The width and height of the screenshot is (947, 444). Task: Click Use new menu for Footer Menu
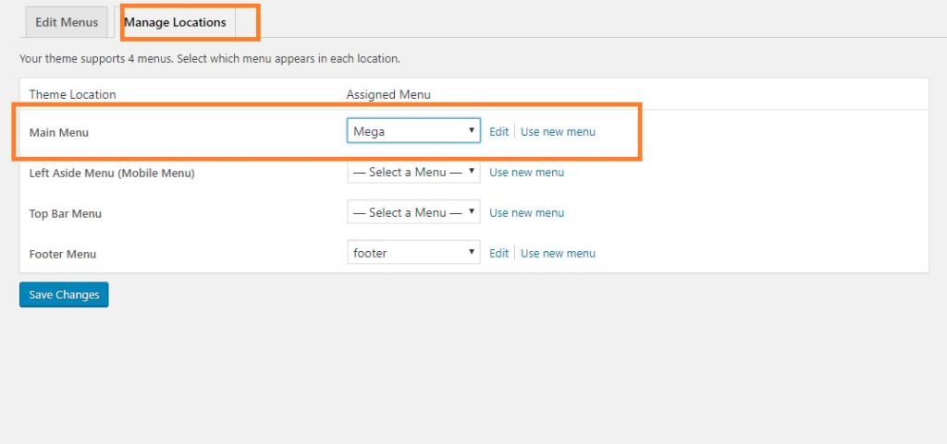click(x=558, y=253)
